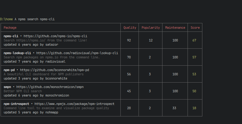The height and width of the screenshot is (124, 242).
Task: Click 'A beautiful CLI dashboard for NPM publishers'
Action: (44, 74)
